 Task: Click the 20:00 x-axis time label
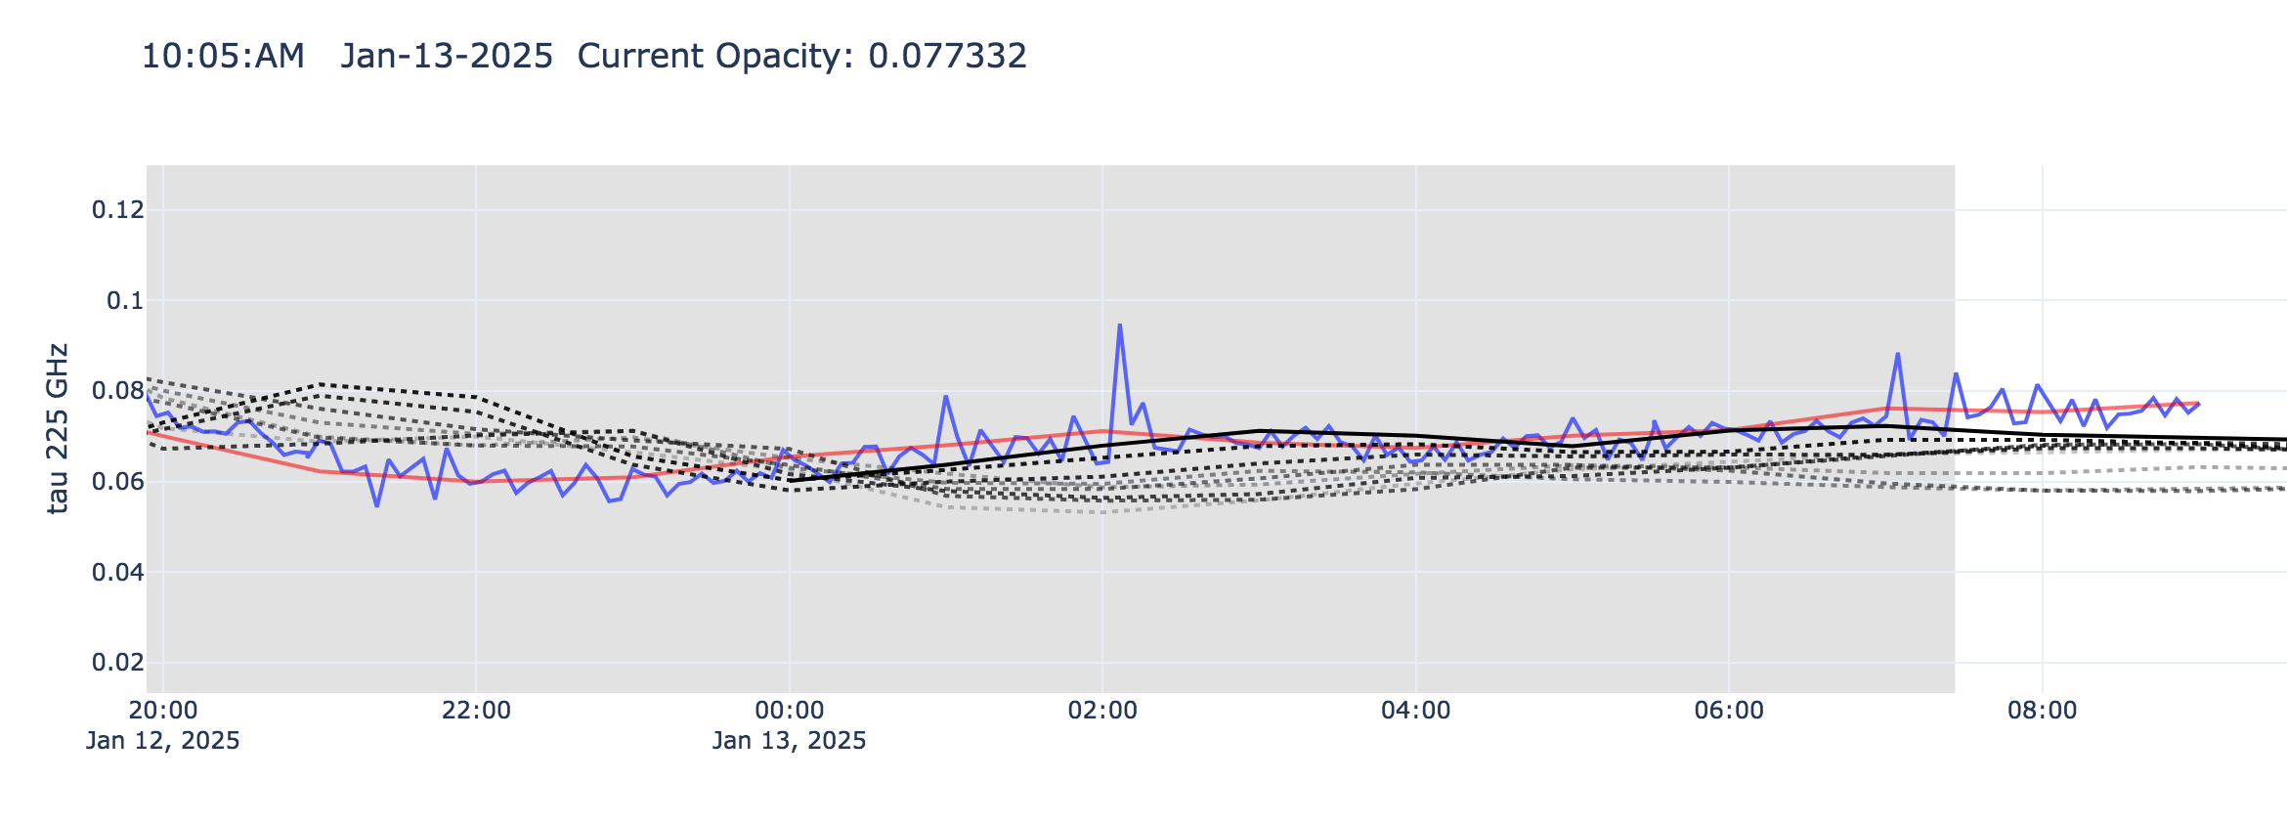tap(163, 711)
